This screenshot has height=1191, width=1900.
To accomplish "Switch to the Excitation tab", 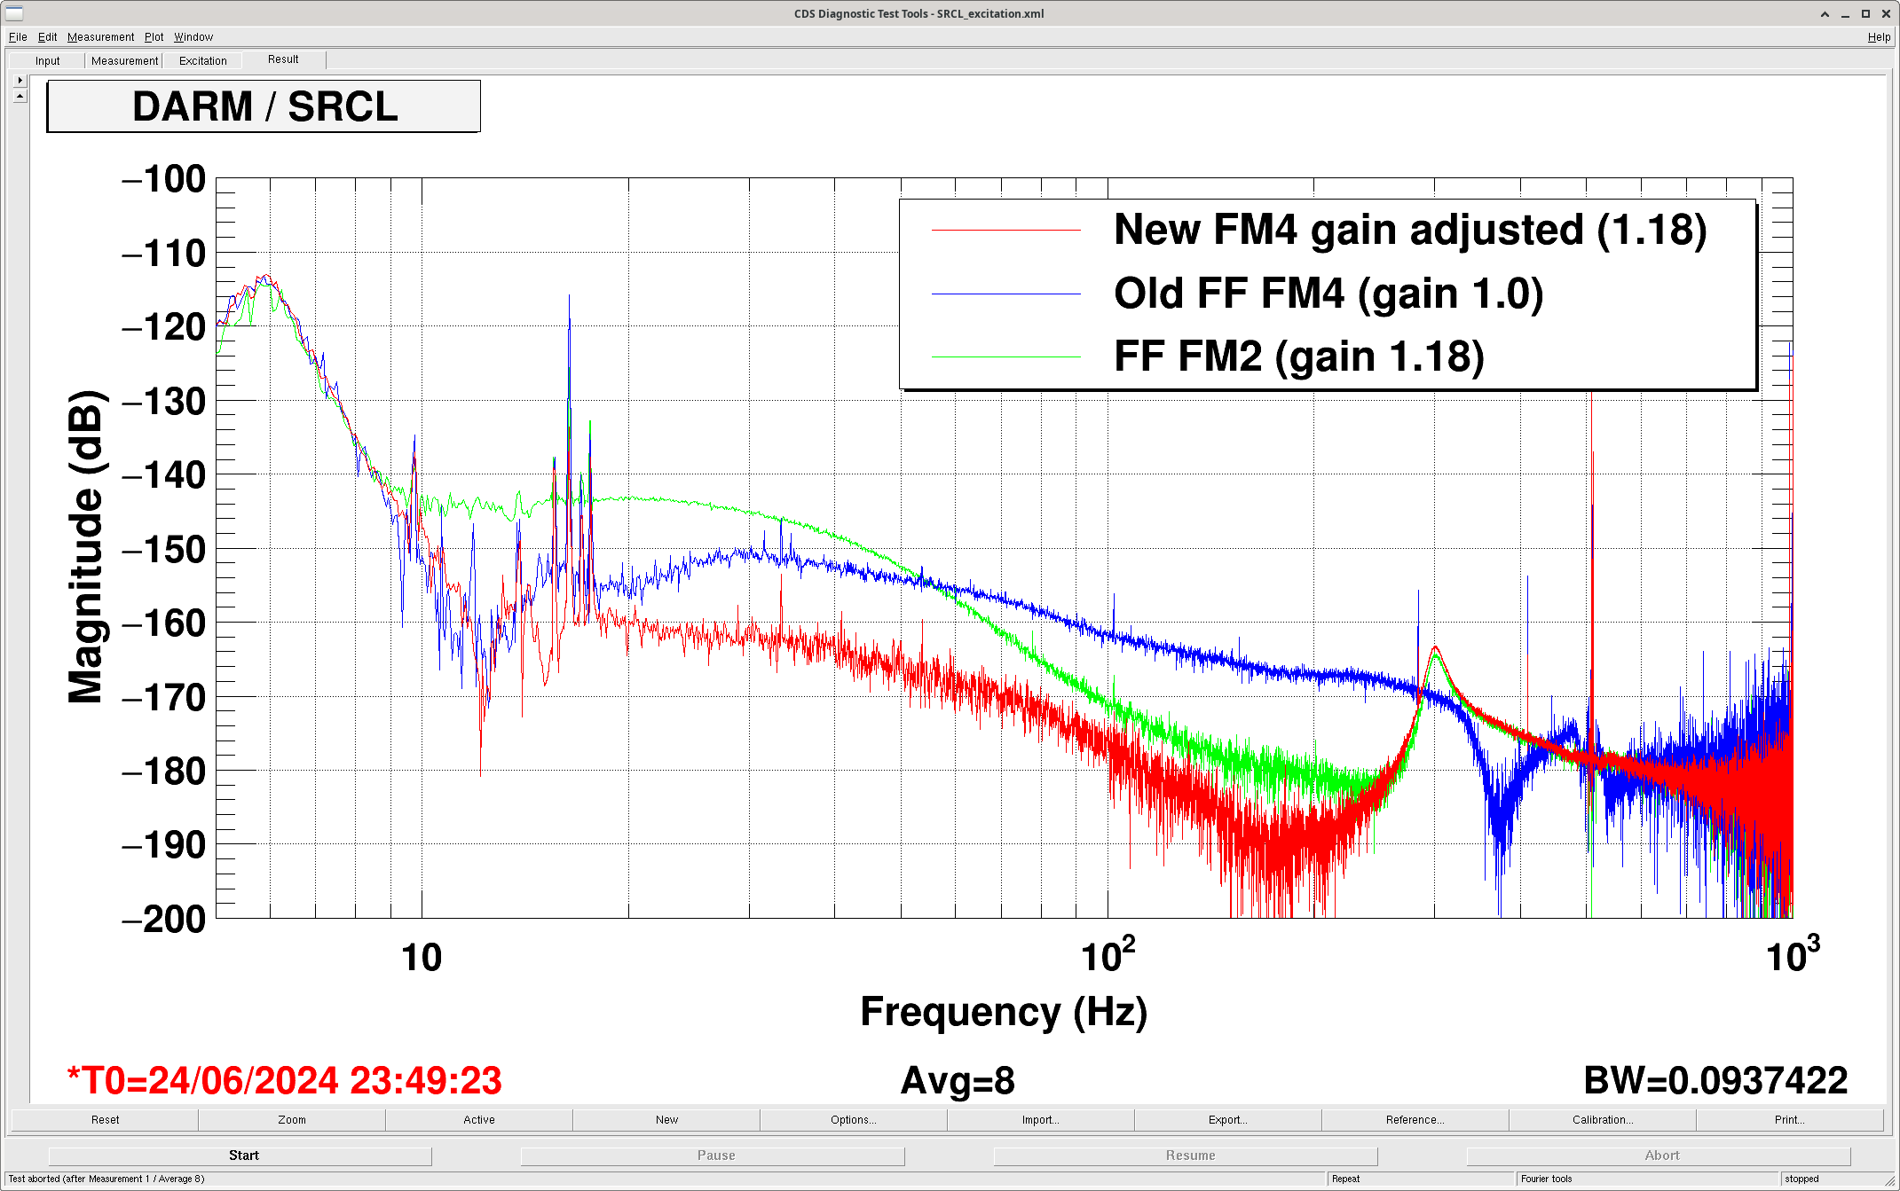I will (x=203, y=60).
